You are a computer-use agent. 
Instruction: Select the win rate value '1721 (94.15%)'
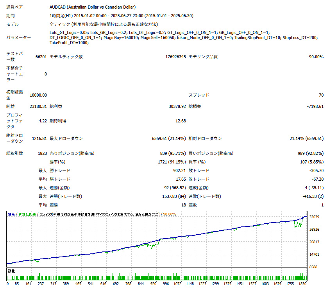tap(172, 162)
